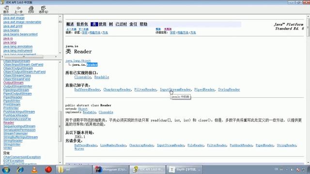Screen dimensions: 310x174
Task: Open Reader in the class list
Action: point(9,123)
